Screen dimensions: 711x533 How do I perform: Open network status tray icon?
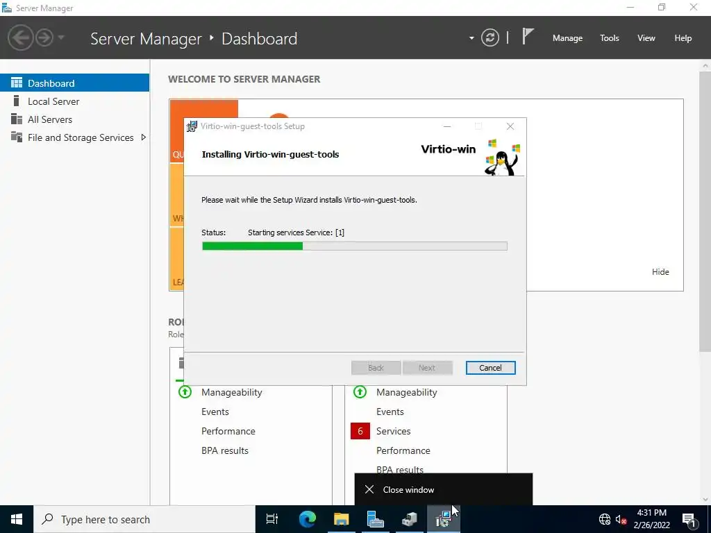pyautogui.click(x=605, y=519)
